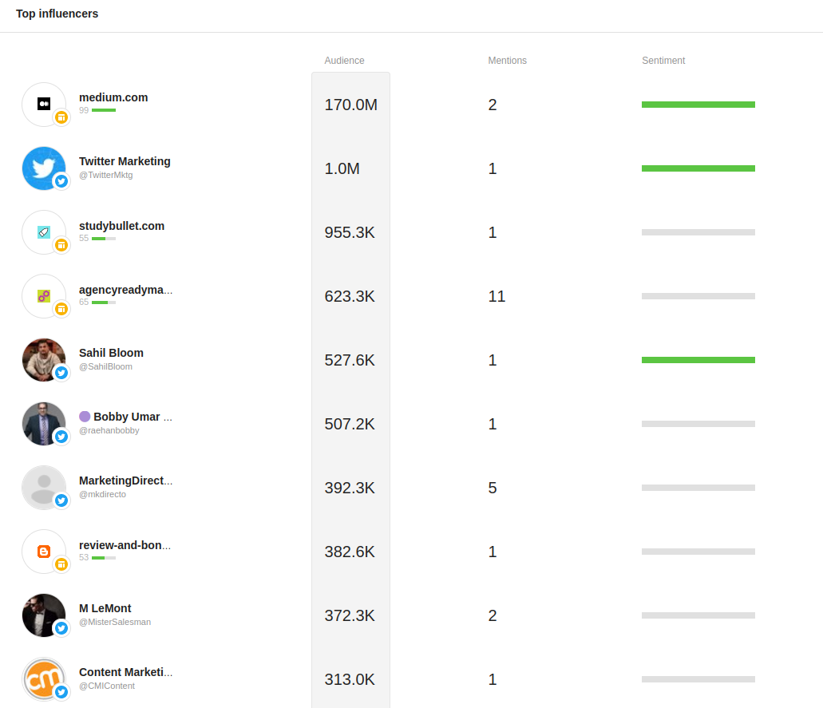Open MarketingDirect... name link

pos(126,481)
